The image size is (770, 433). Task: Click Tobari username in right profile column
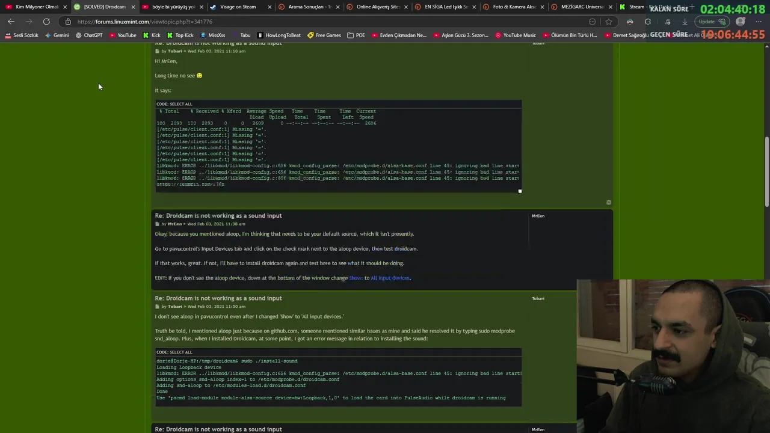tap(538, 298)
